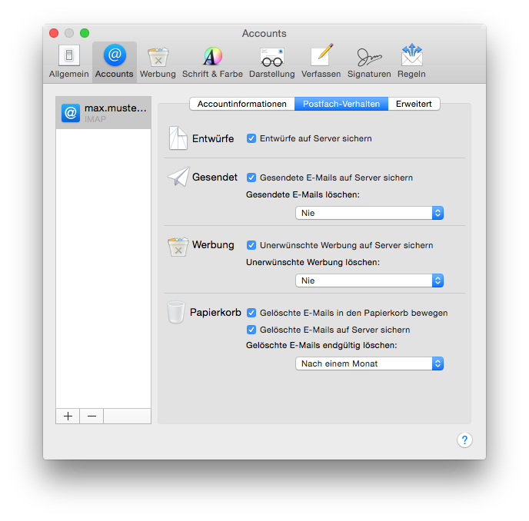This screenshot has height=521, width=529.
Task: Toggle Unerwünschte Werbung auf Server sichern
Action: [251, 245]
